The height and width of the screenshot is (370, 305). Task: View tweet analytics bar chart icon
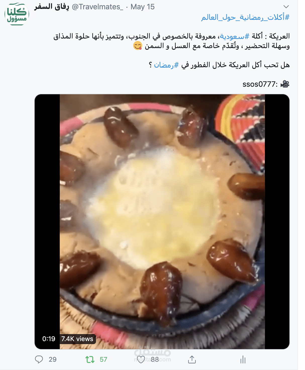243,359
